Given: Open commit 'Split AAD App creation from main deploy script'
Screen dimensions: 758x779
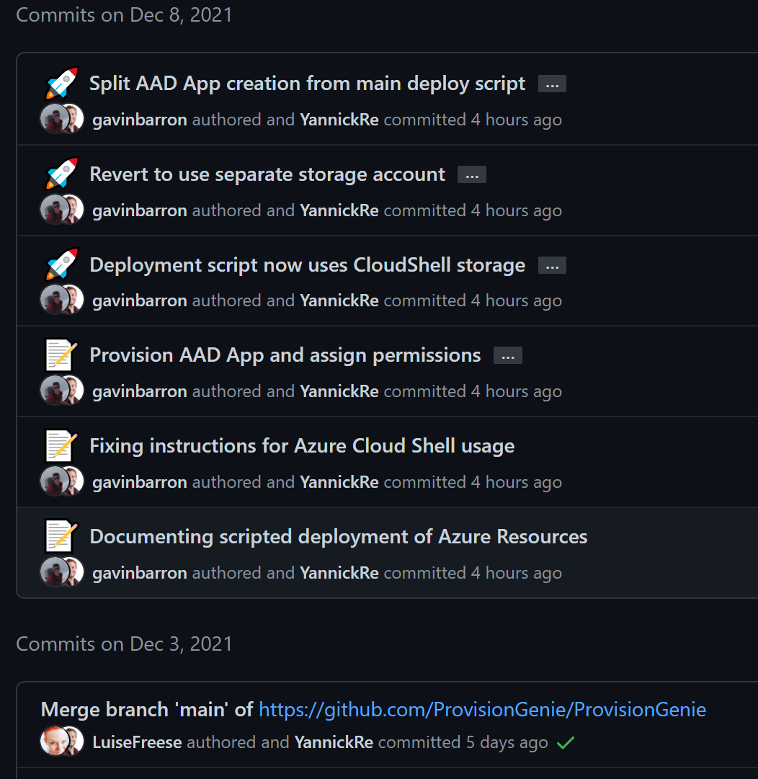Looking at the screenshot, I should click(x=307, y=84).
